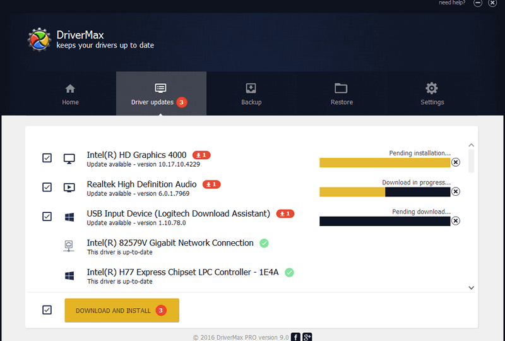Open the Backup tab
Image resolution: width=505 pixels, height=341 pixels.
(251, 94)
